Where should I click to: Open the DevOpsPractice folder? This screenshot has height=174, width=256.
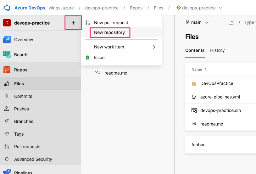pos(217,84)
